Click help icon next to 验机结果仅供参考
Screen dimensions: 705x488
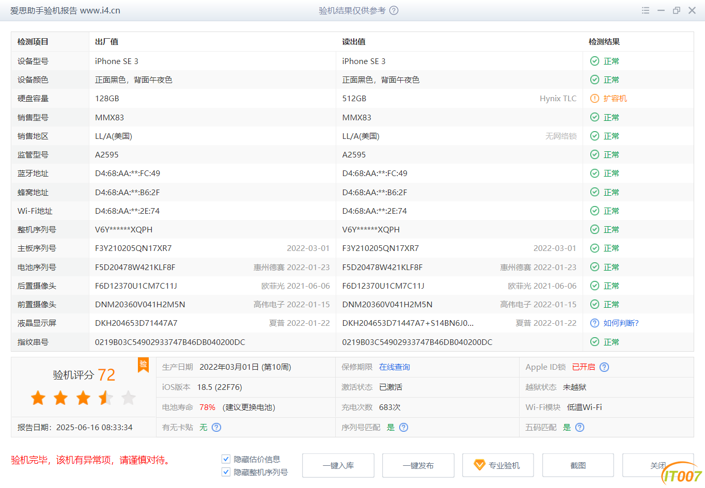click(394, 10)
